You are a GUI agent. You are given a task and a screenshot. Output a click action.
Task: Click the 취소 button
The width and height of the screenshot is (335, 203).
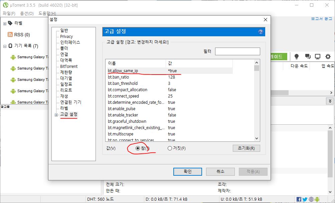point(220,172)
